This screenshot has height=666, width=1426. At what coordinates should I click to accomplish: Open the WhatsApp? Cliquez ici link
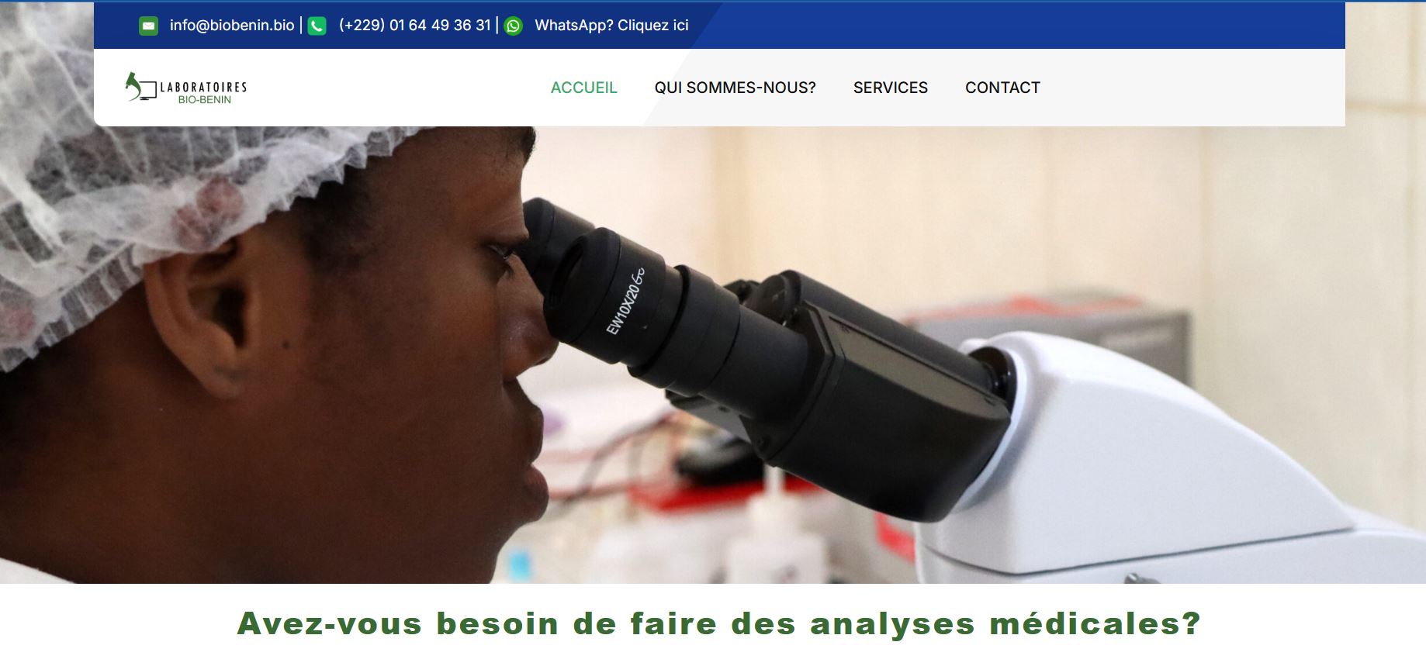[x=611, y=26]
